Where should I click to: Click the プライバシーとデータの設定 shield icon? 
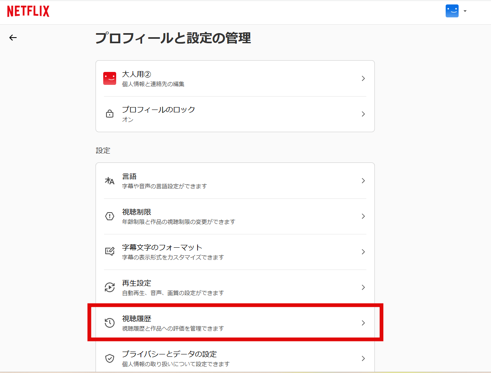pos(110,358)
